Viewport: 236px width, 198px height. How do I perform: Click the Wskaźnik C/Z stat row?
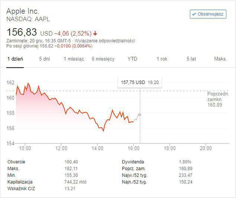pyautogui.click(x=21, y=189)
